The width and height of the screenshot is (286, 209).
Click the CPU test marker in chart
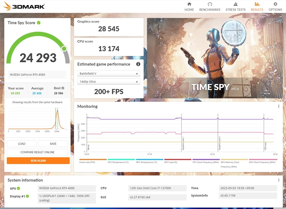[x=265, y=146]
